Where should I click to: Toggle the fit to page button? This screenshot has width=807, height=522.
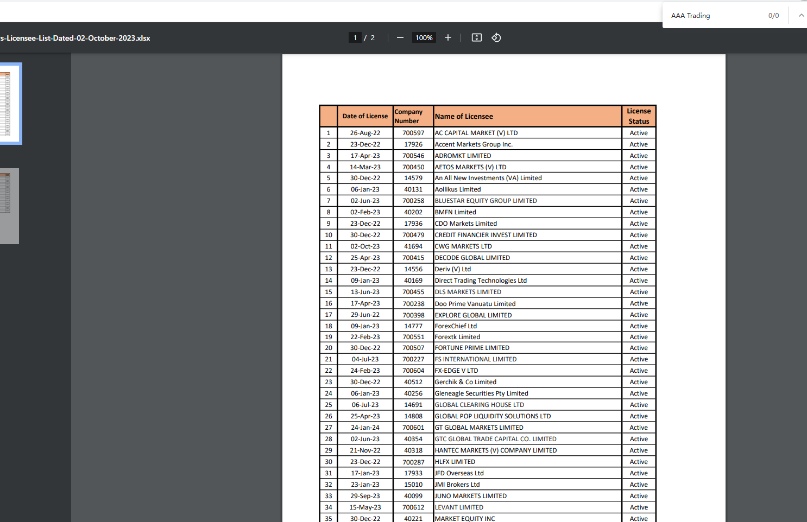[477, 37]
